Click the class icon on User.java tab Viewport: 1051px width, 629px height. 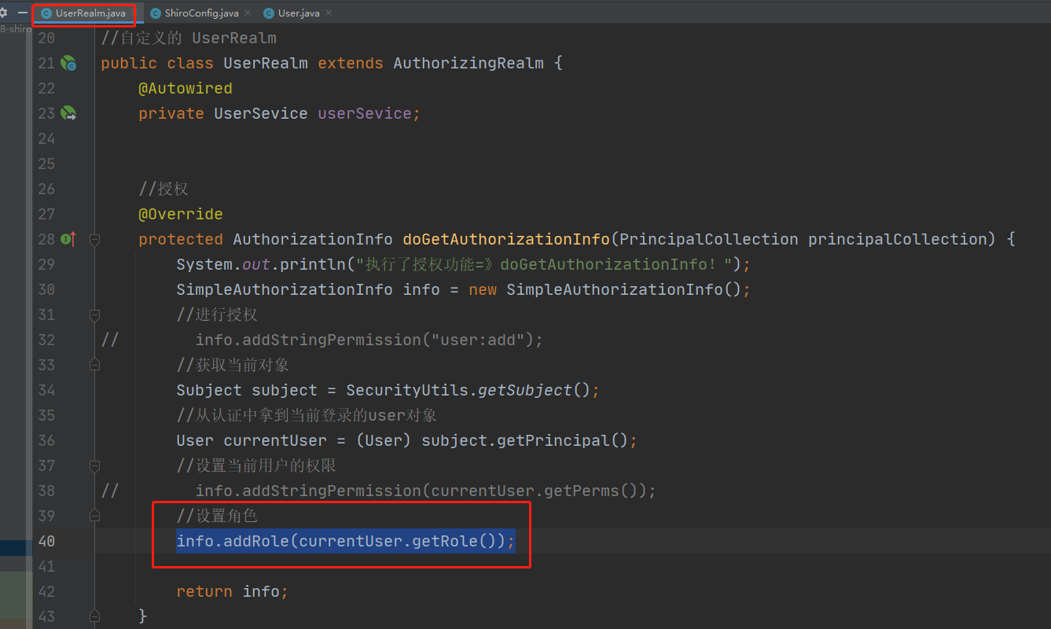[269, 13]
